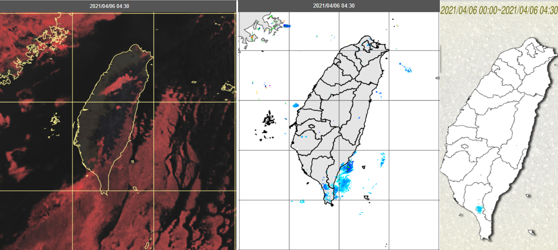Select the accumulated rainfall map panel
The height and width of the screenshot is (250, 558).
(x=499, y=125)
